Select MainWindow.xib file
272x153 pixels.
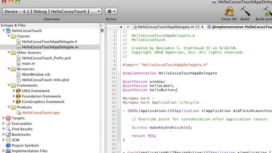click(36, 74)
